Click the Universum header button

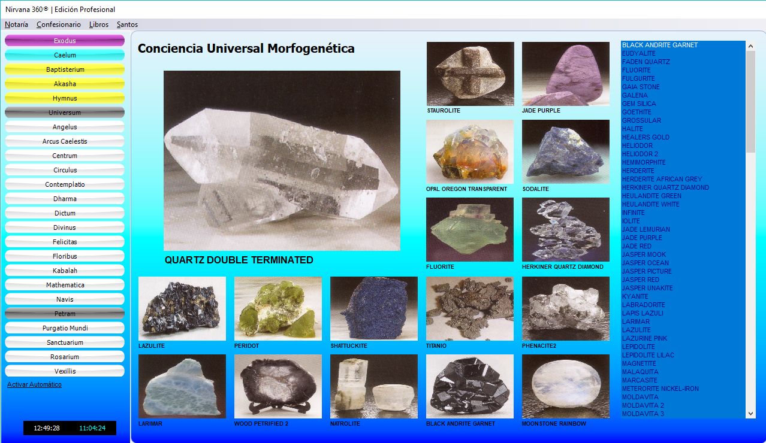(65, 113)
